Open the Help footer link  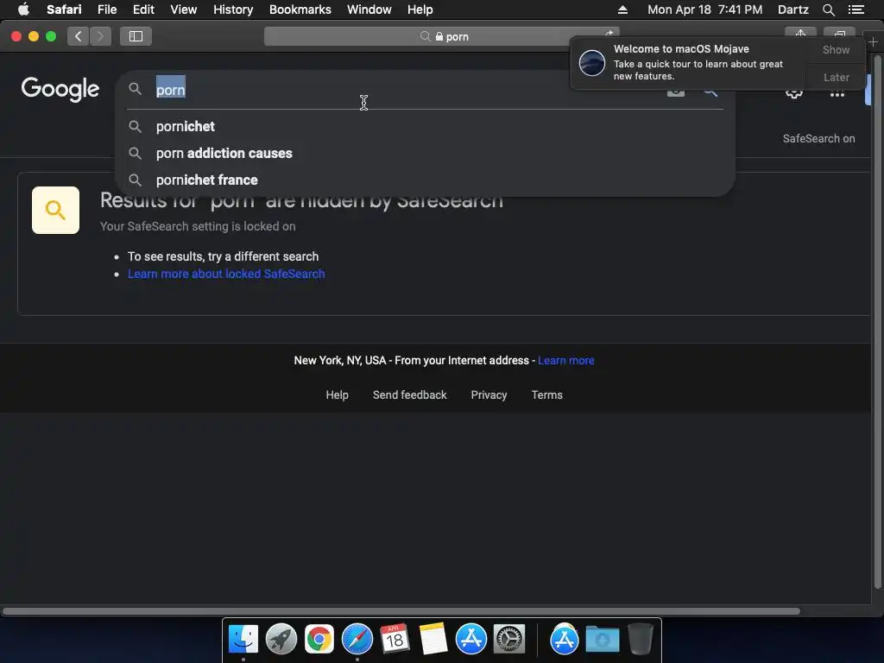point(338,395)
